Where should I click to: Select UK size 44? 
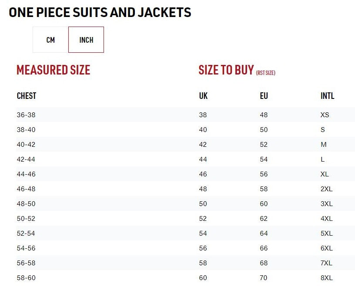tap(202, 159)
